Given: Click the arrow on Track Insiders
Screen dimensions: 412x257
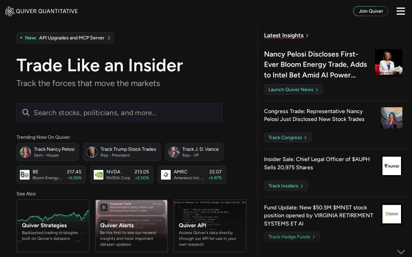Looking at the screenshot, I should tap(302, 186).
